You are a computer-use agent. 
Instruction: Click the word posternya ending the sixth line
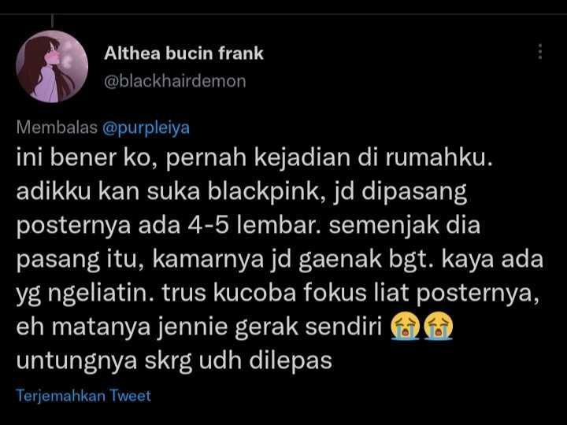tap(474, 294)
